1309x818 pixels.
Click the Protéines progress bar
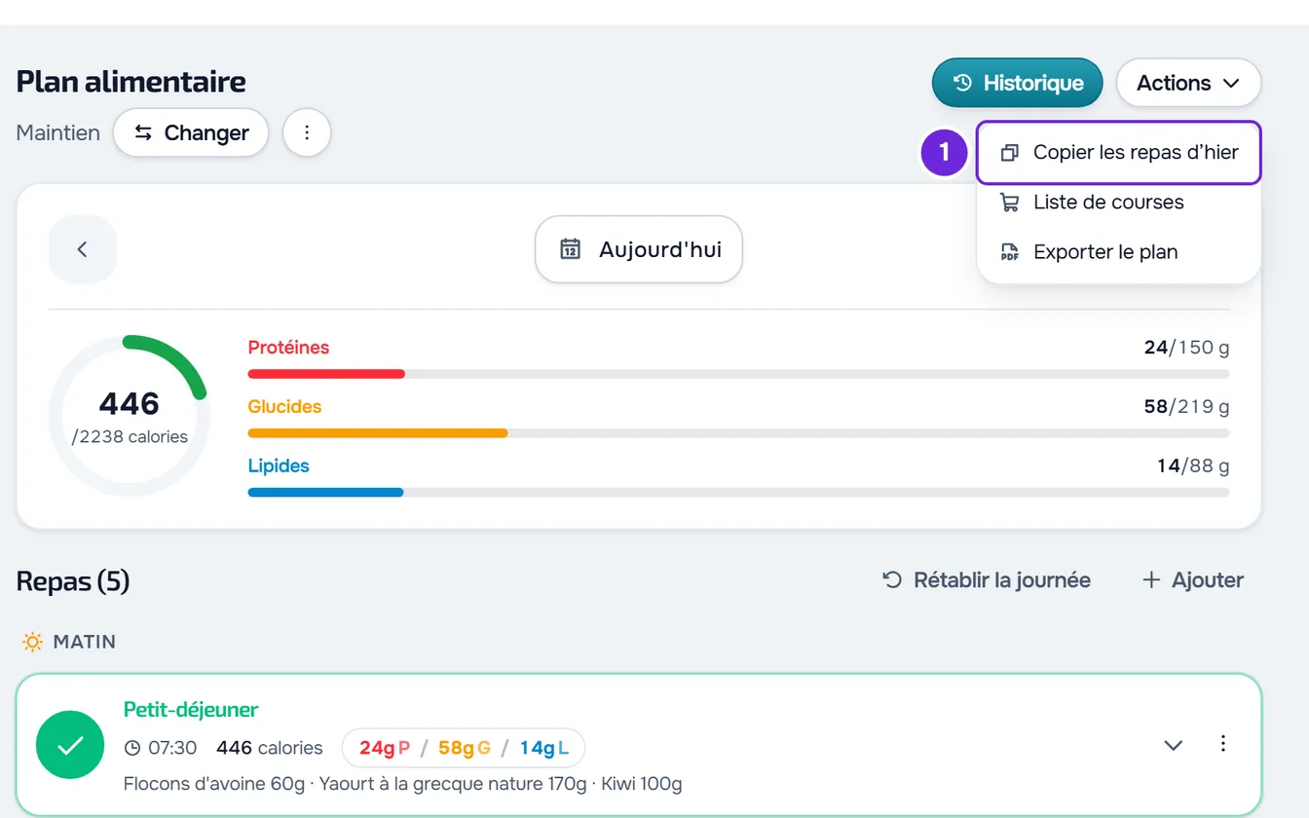point(738,374)
